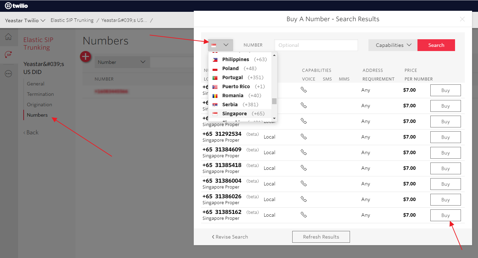Expand the Yeastar Twilio account switcher
This screenshot has width=478, height=258.
tap(25, 20)
